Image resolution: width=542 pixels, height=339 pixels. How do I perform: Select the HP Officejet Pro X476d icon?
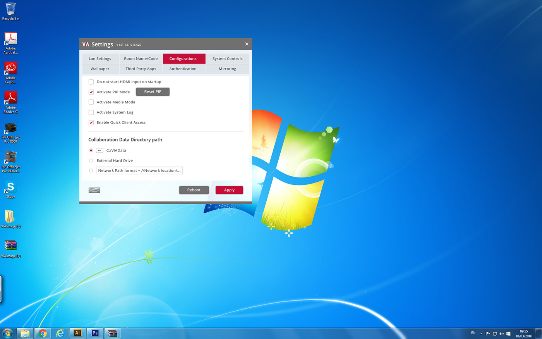coord(11,162)
